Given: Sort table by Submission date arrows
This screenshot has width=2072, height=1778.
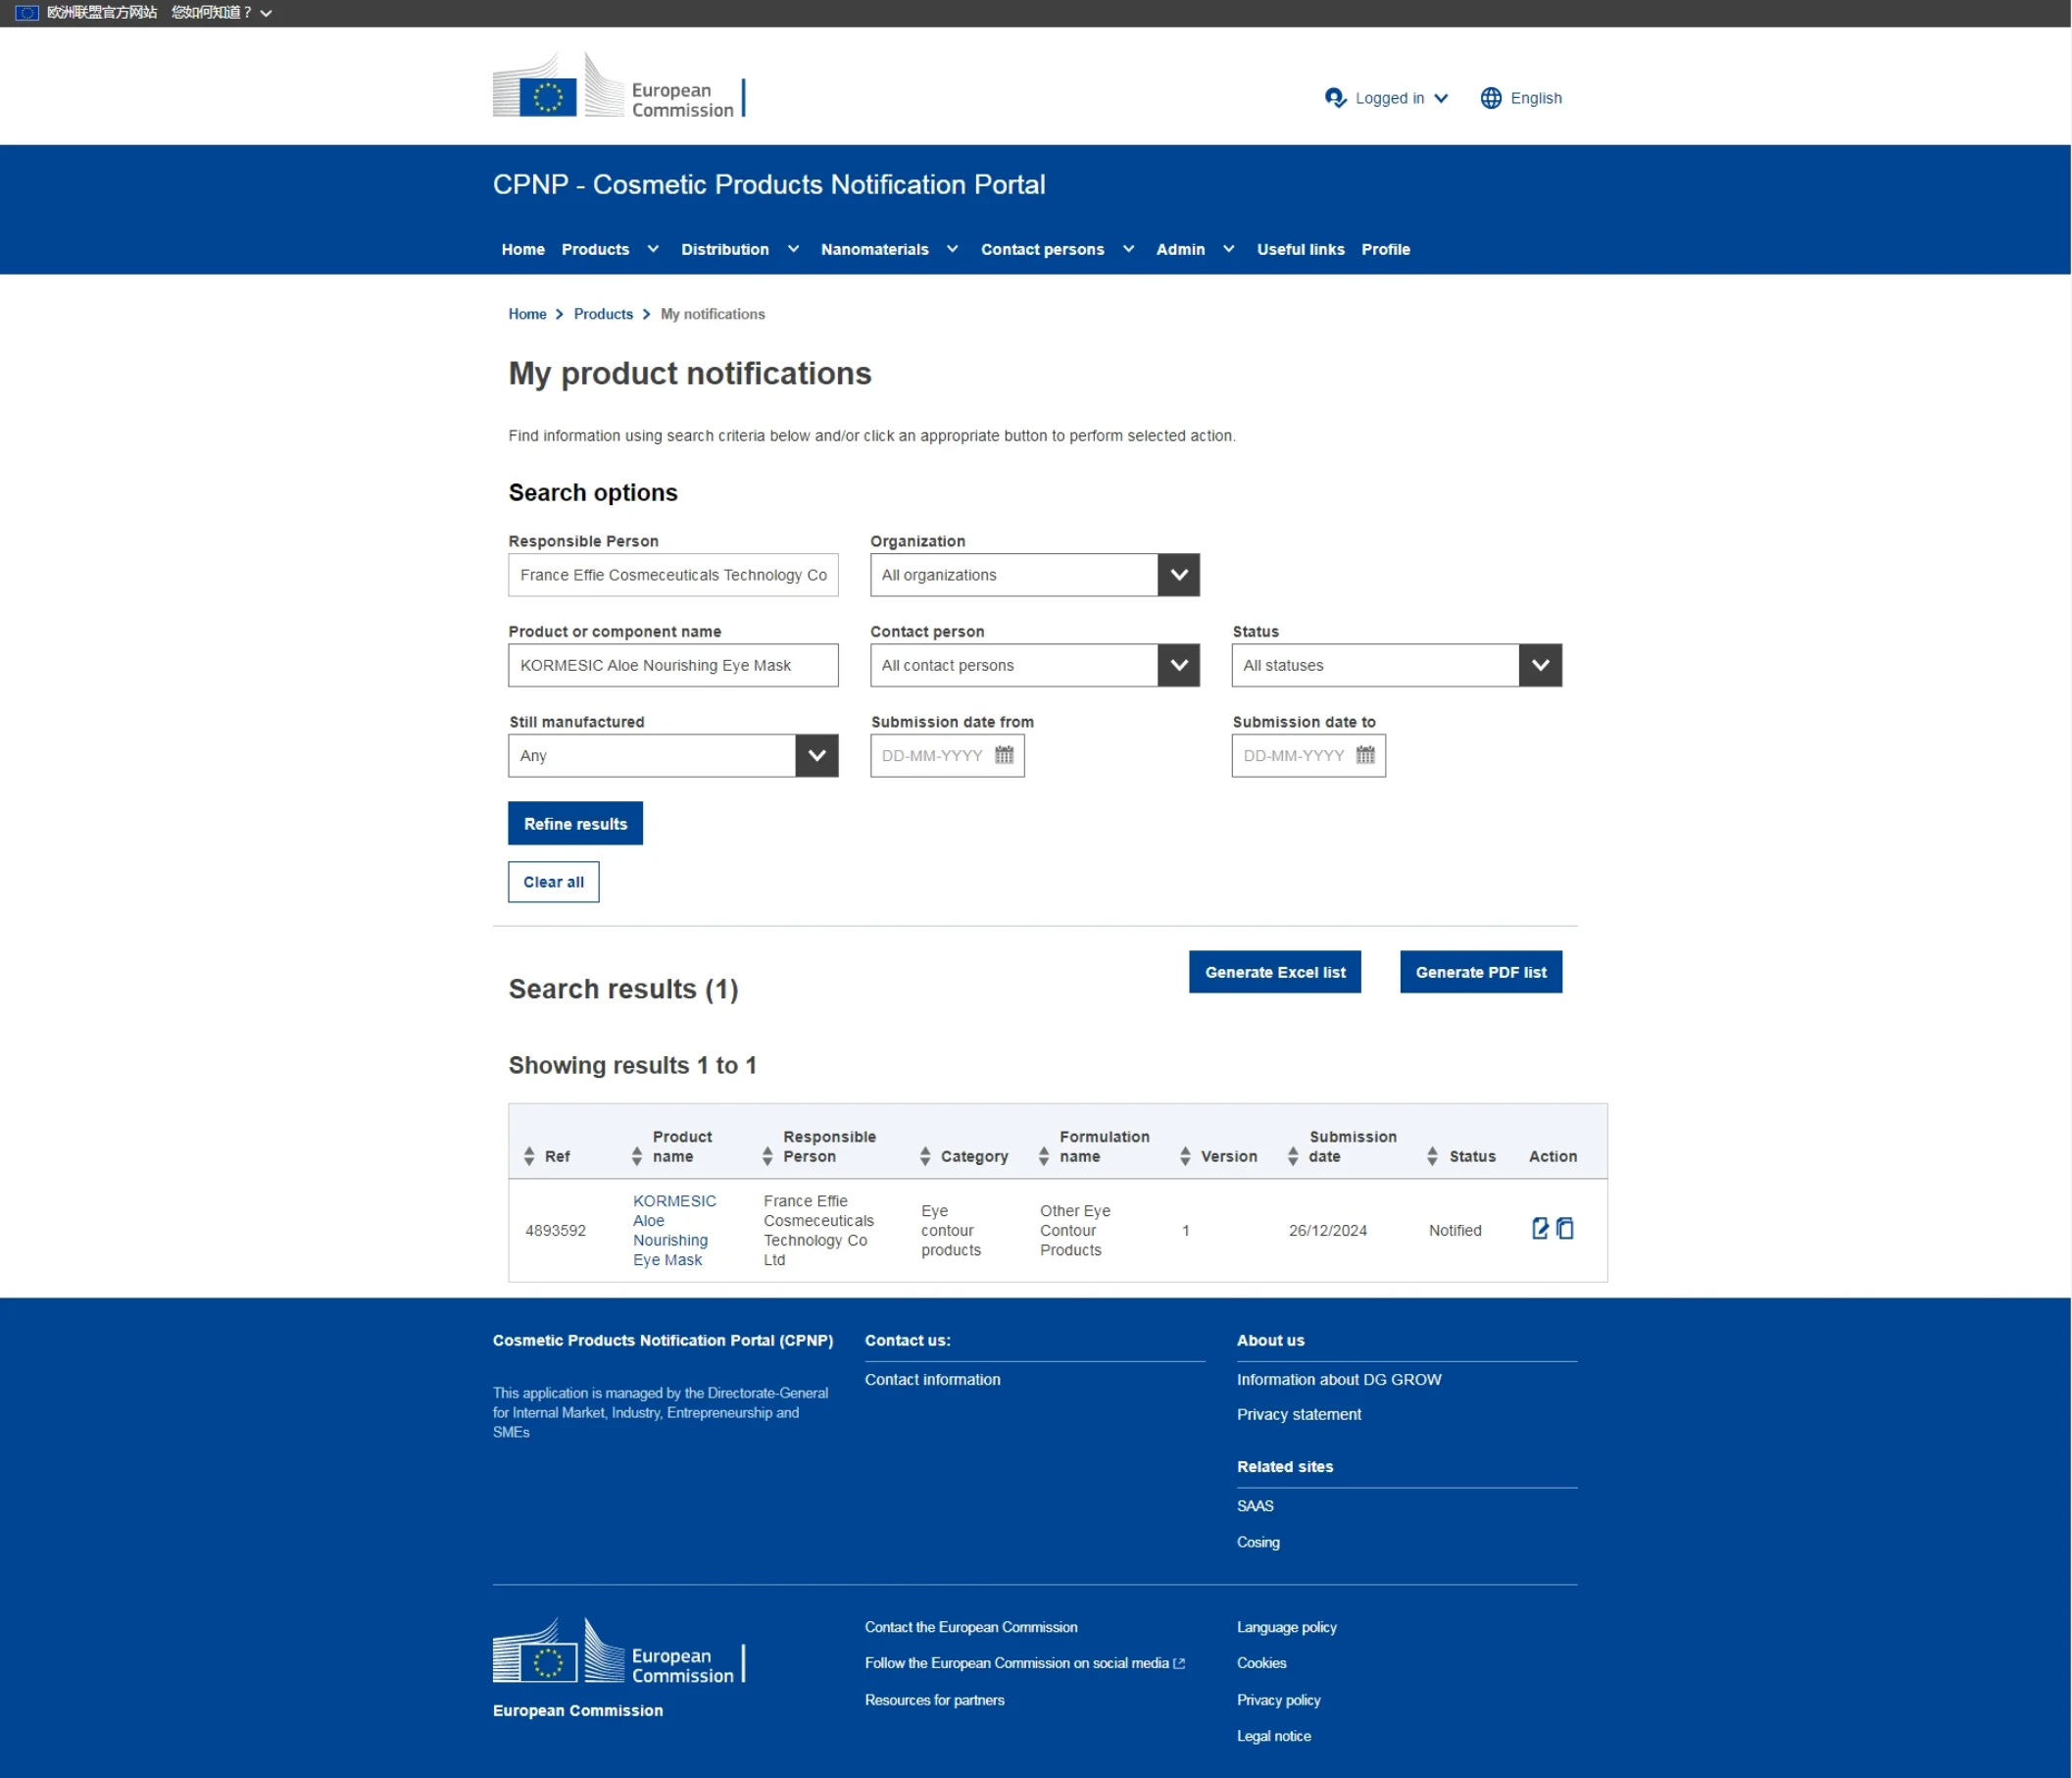Looking at the screenshot, I should click(x=1292, y=1155).
